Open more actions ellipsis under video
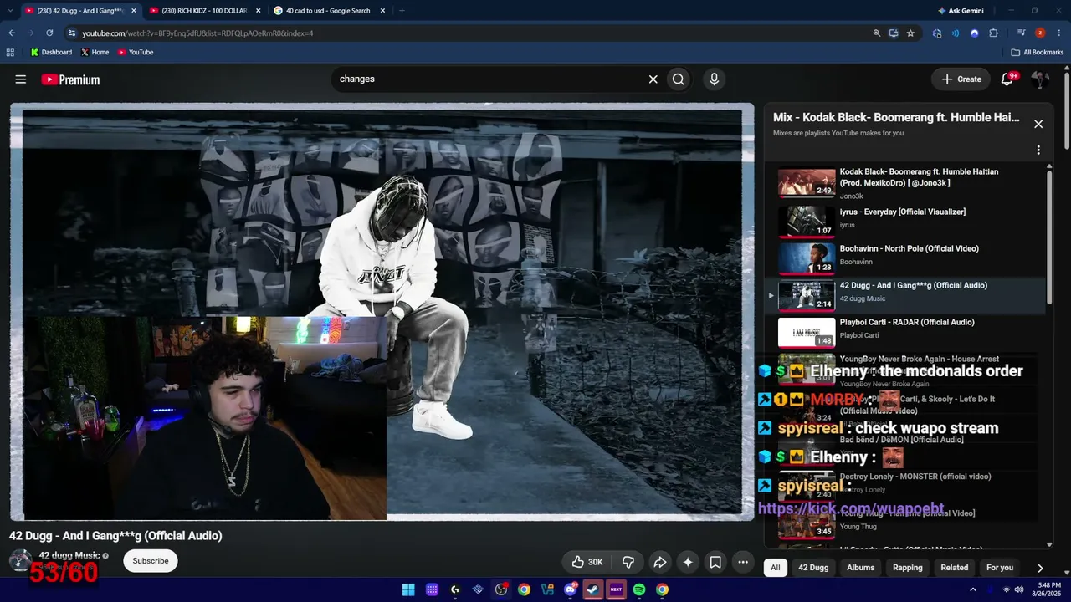1071x602 pixels. pos(743,562)
